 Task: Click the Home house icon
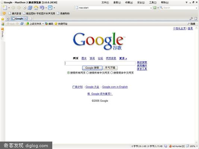point(36,8)
